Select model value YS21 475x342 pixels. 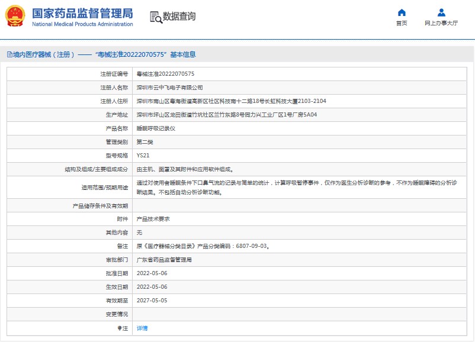(x=143, y=156)
